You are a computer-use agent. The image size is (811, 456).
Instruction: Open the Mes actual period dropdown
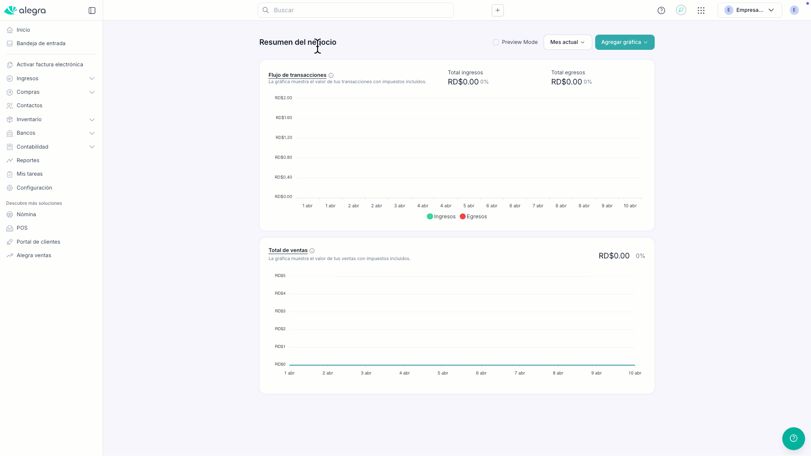click(567, 42)
